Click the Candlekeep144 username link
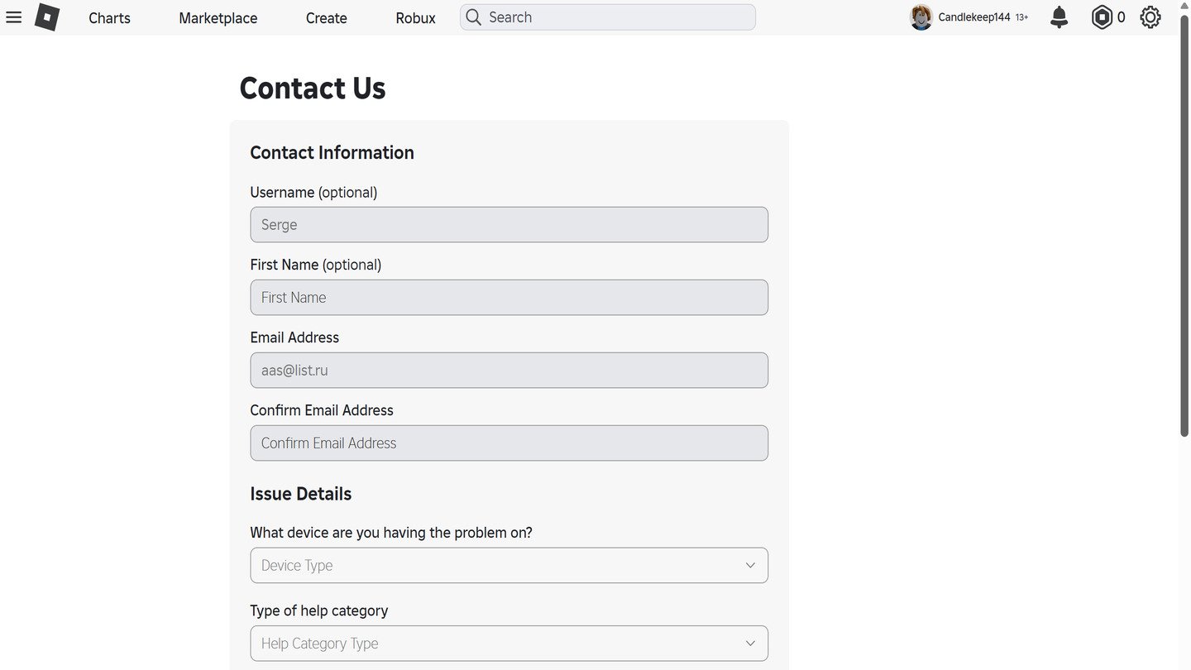The image size is (1191, 670). (974, 17)
